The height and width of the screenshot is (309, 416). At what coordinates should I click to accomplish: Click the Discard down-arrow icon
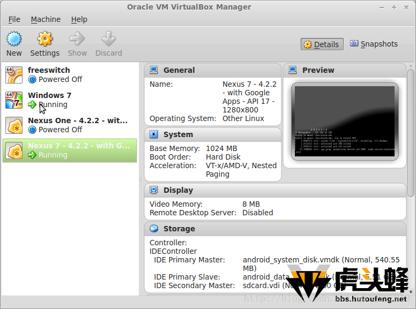(108, 39)
